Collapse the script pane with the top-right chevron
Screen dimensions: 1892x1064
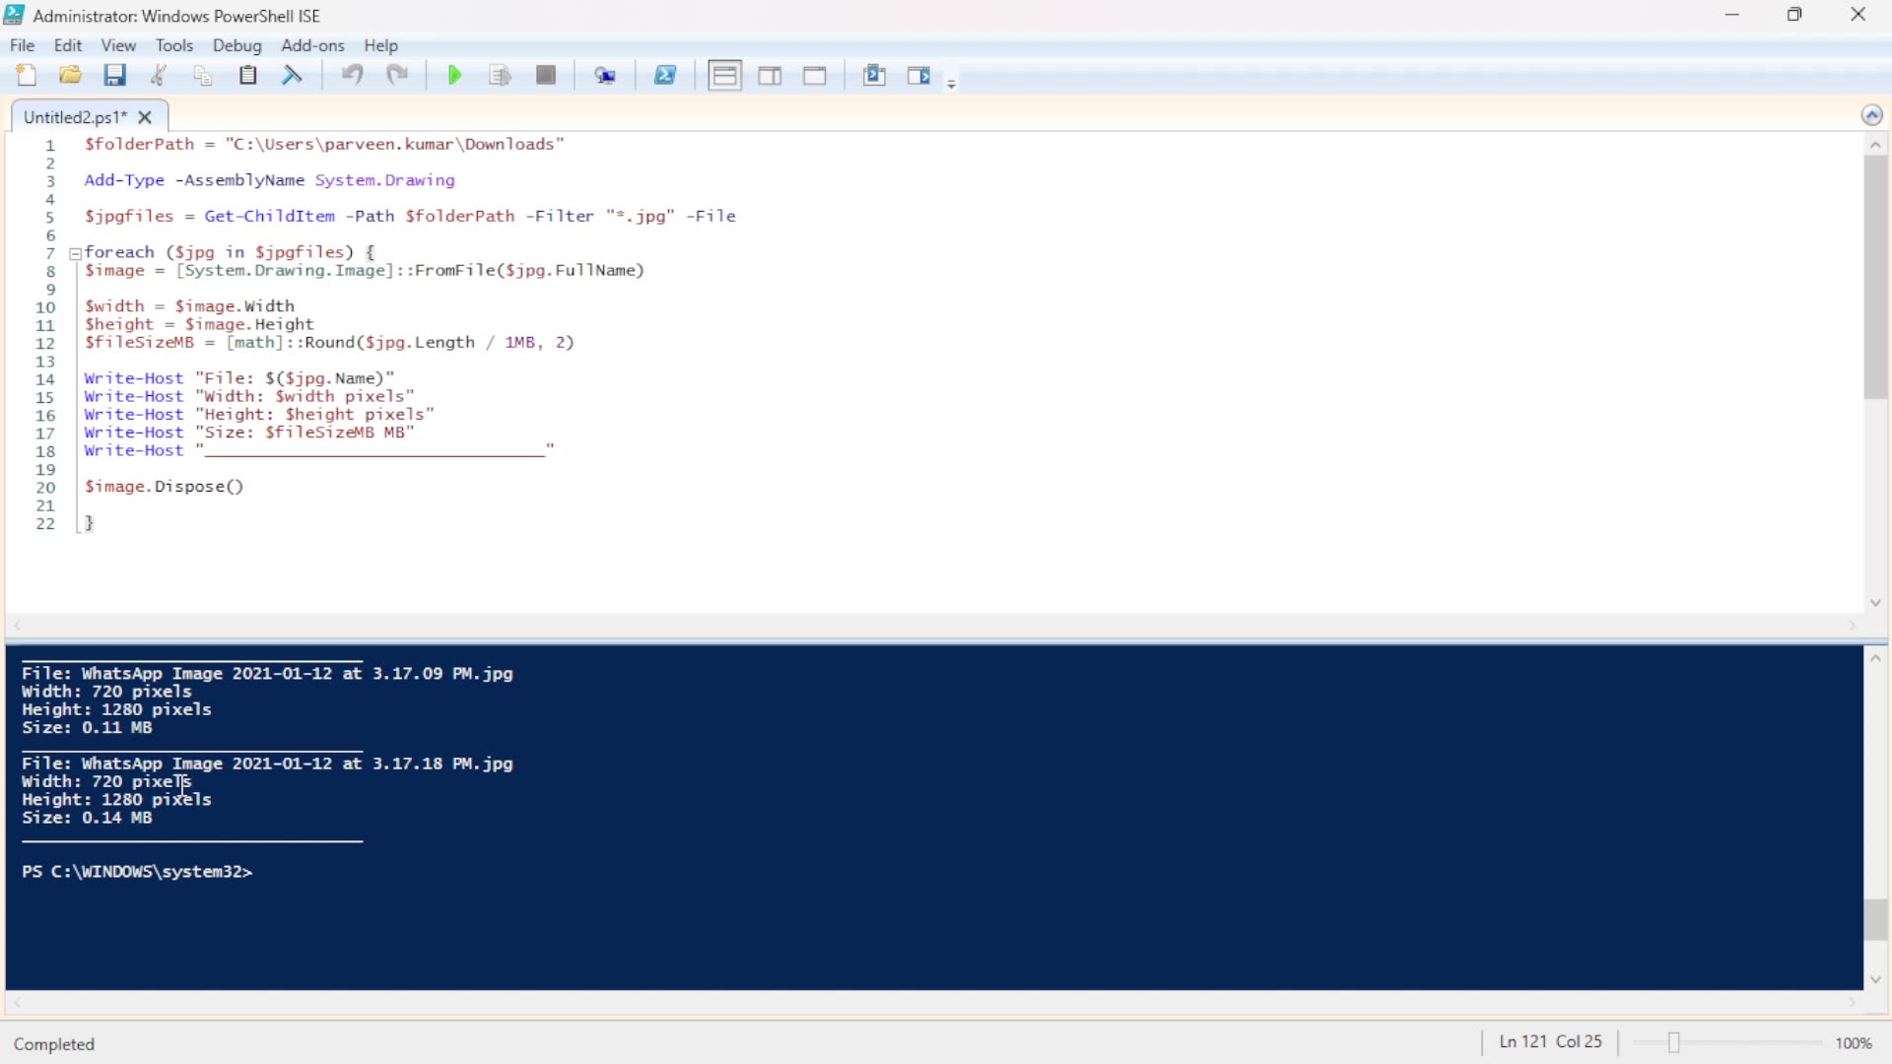point(1872,114)
